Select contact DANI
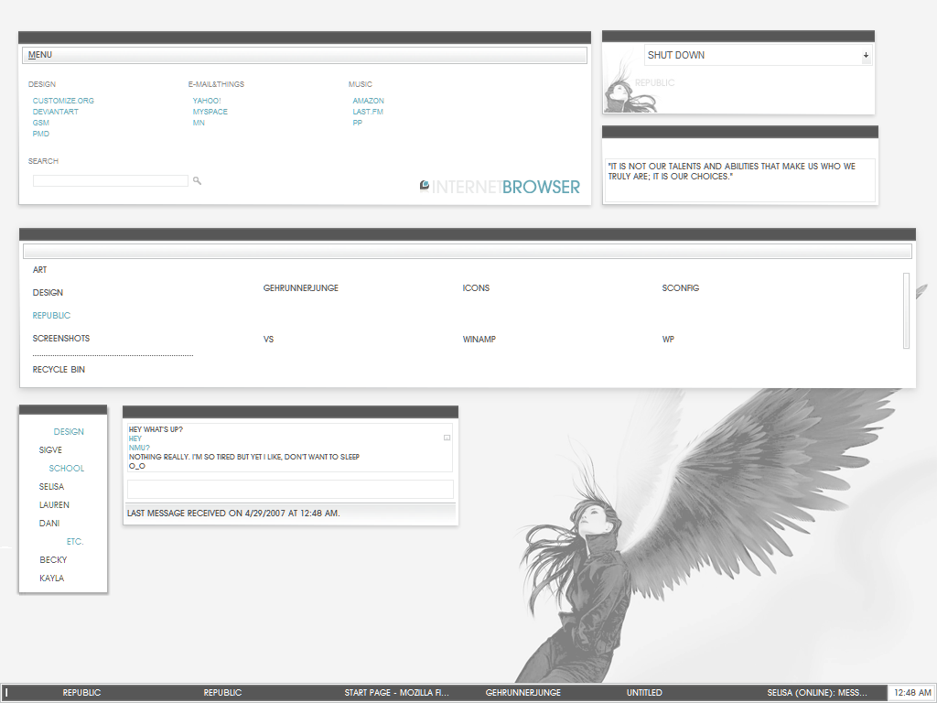The image size is (937, 703). point(49,524)
